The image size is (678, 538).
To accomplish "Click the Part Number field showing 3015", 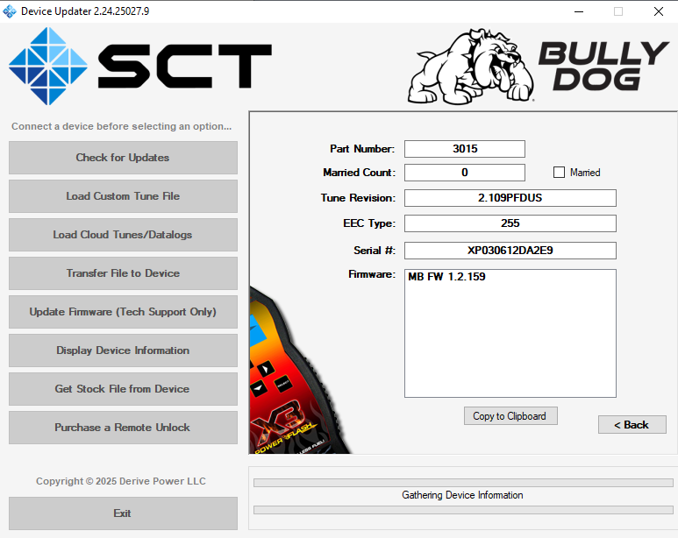I will tap(465, 149).
